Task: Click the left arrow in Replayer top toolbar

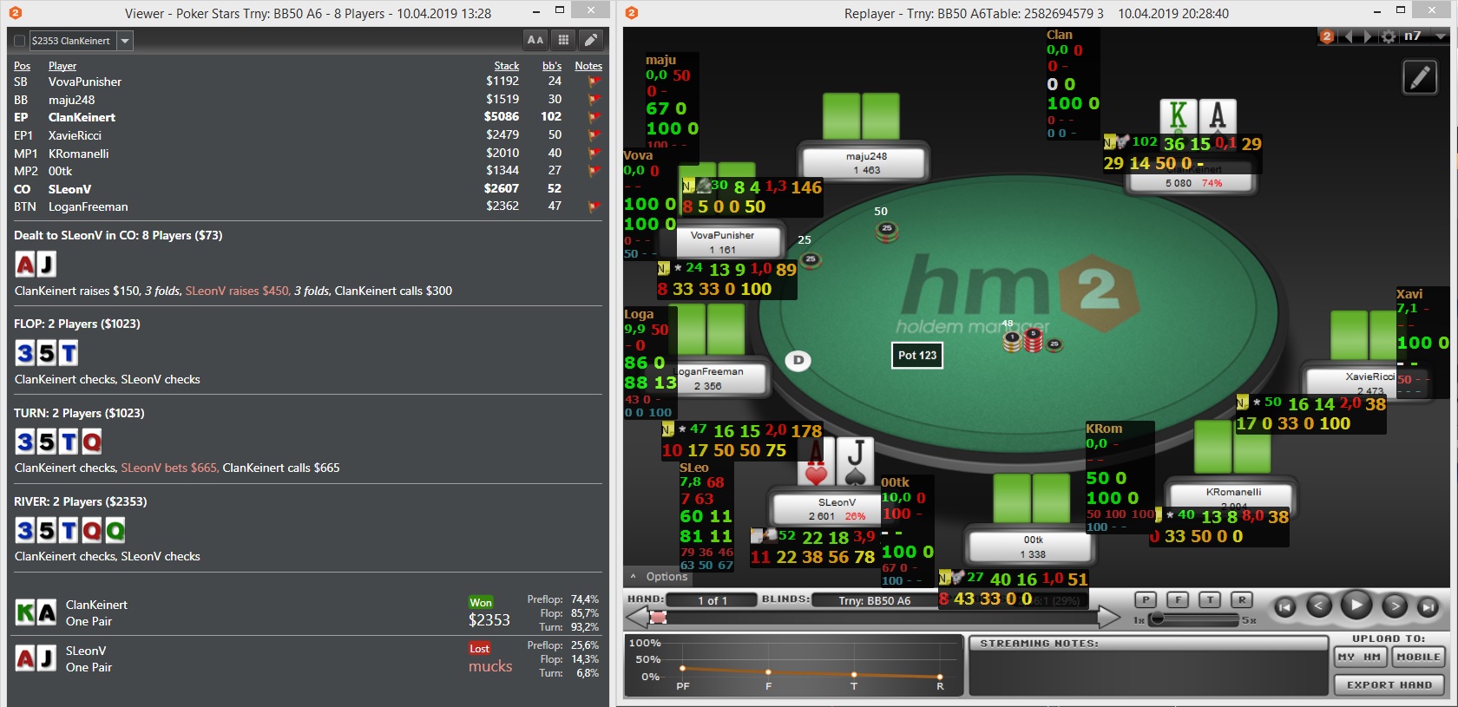Action: (1348, 36)
